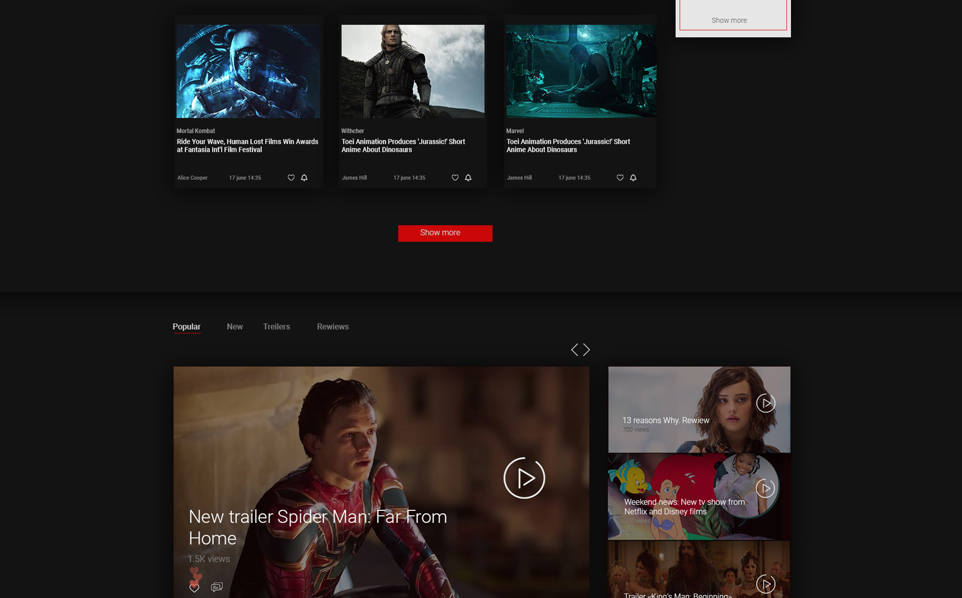Go to next slide with right arrow
This screenshot has height=598, width=962.
point(587,350)
